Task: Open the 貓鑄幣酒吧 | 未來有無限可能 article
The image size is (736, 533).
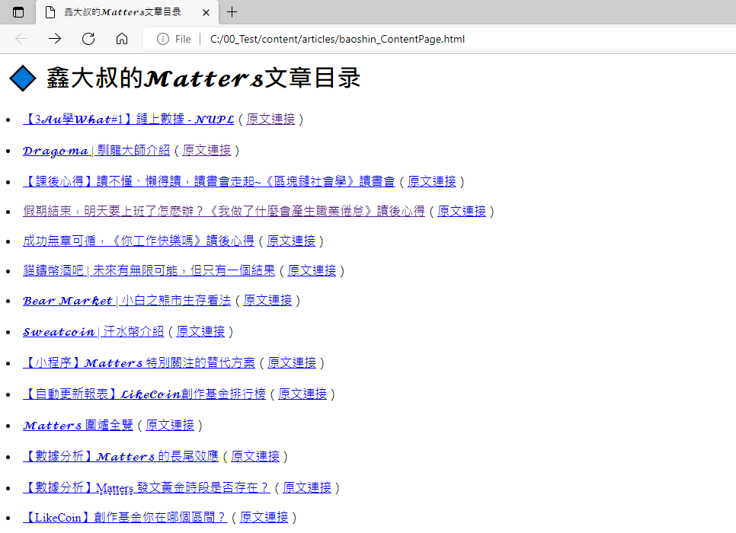Action: tap(149, 271)
